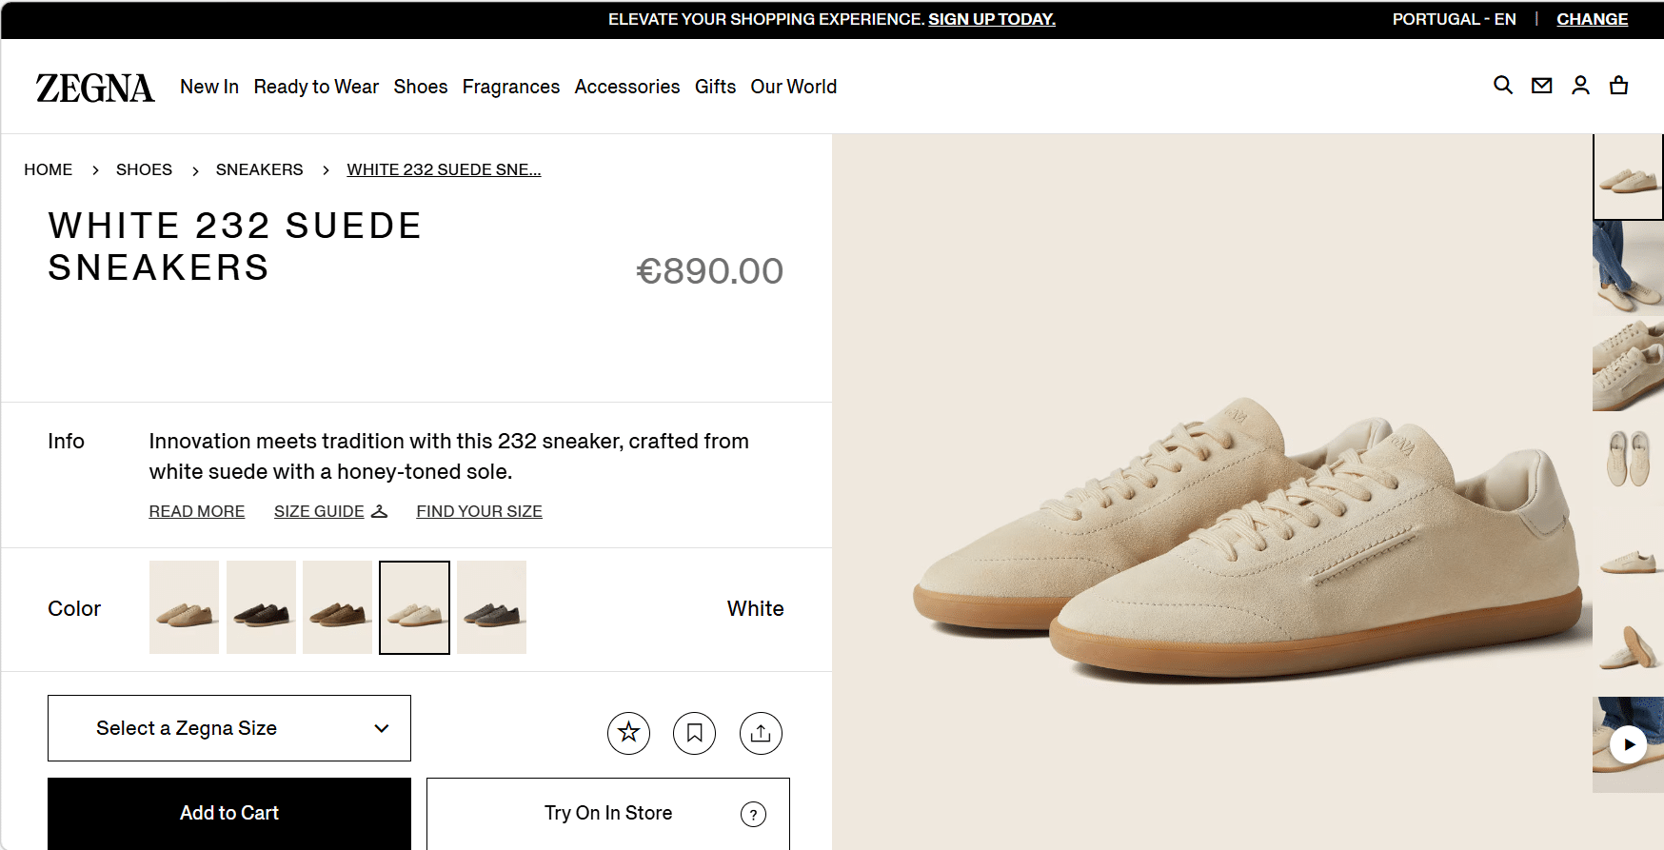Click the bookmark save icon
The image size is (1664, 850).
pos(695,733)
